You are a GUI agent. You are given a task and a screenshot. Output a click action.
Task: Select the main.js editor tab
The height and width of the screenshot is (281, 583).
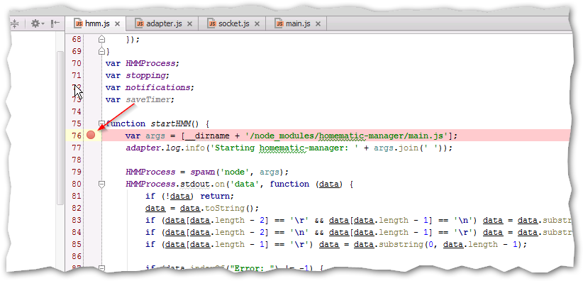(x=298, y=24)
